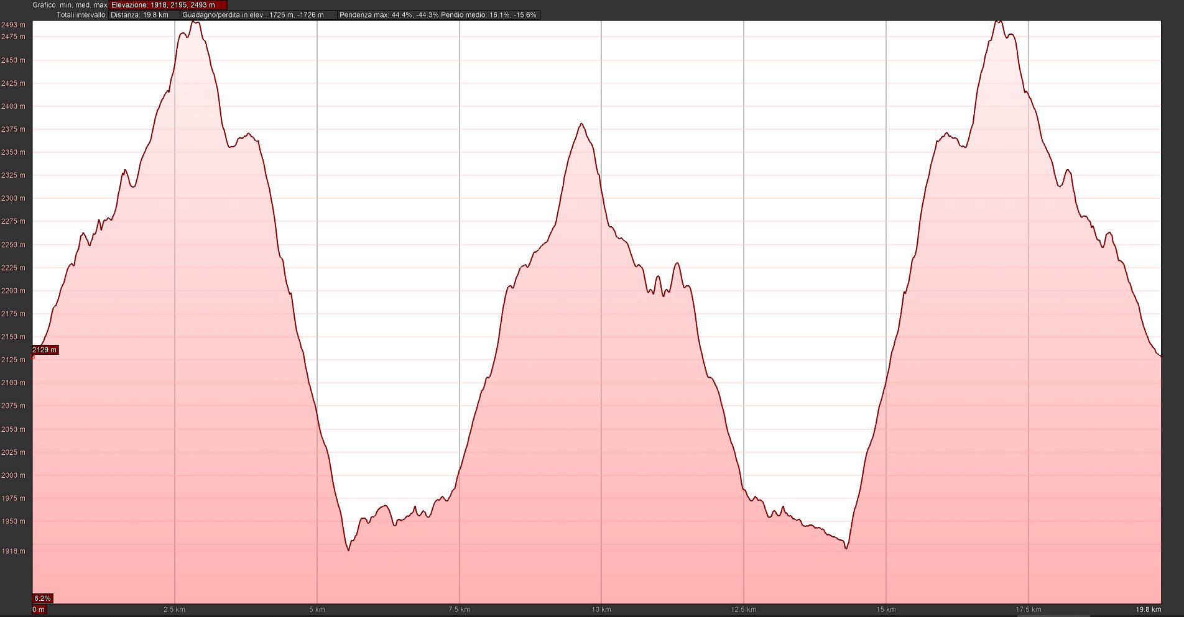Click the 10 km distance axis label
Image resolution: width=1184 pixels, height=617 pixels.
click(601, 610)
